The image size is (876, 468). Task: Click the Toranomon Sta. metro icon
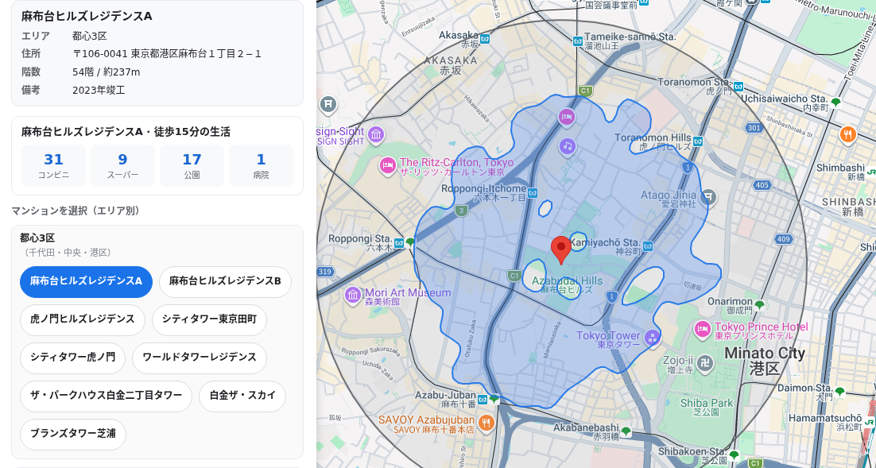pyautogui.click(x=738, y=86)
